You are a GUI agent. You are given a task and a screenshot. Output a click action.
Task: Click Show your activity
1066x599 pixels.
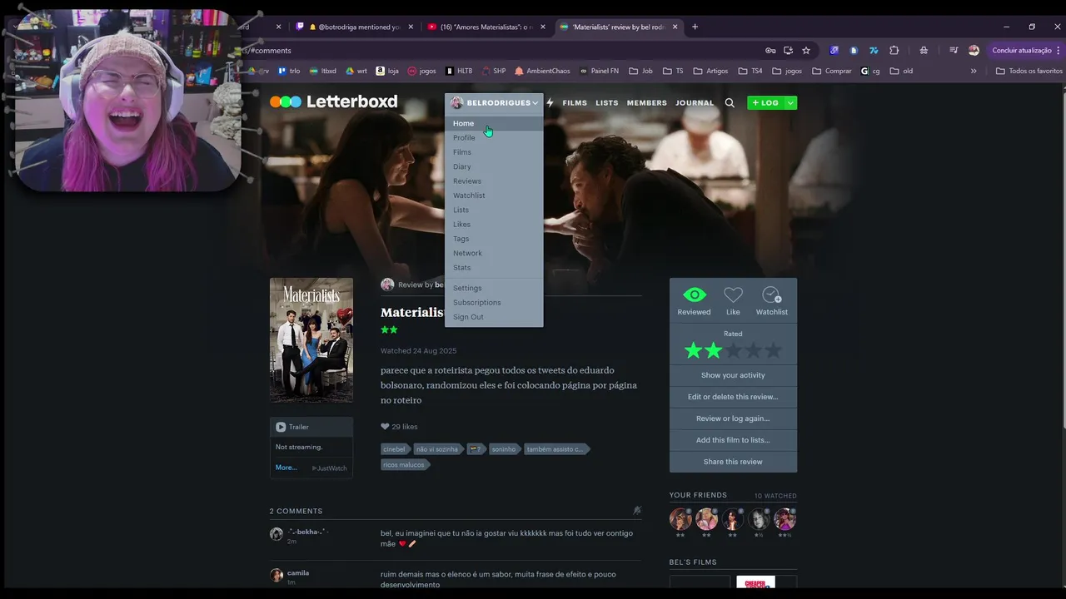733,375
